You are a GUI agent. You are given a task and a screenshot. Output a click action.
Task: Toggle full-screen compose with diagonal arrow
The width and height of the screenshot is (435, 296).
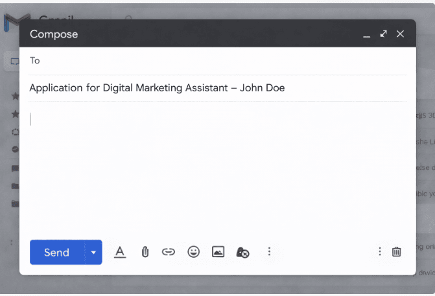click(x=384, y=34)
